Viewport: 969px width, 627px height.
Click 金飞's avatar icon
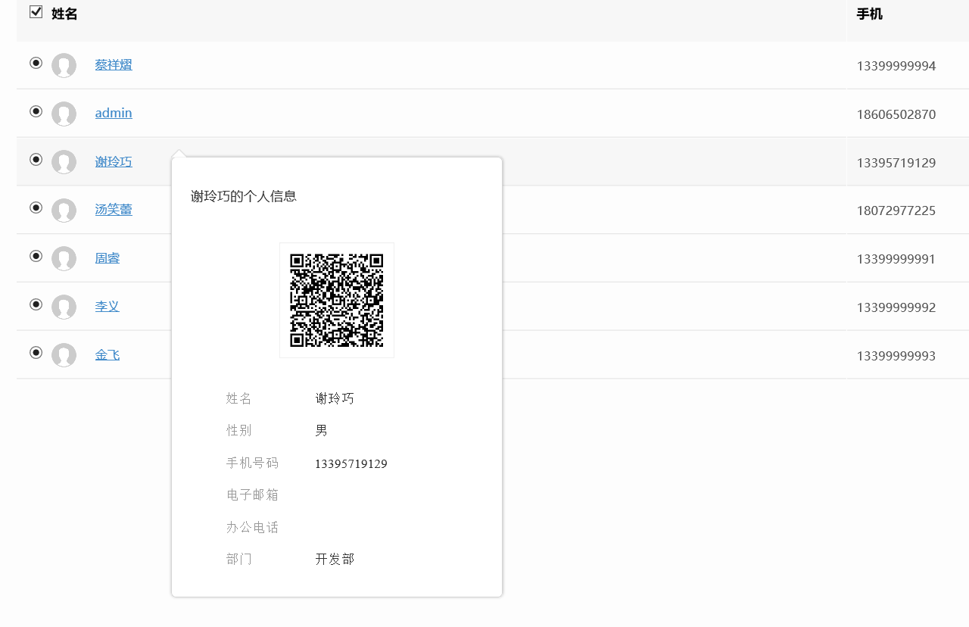point(64,355)
